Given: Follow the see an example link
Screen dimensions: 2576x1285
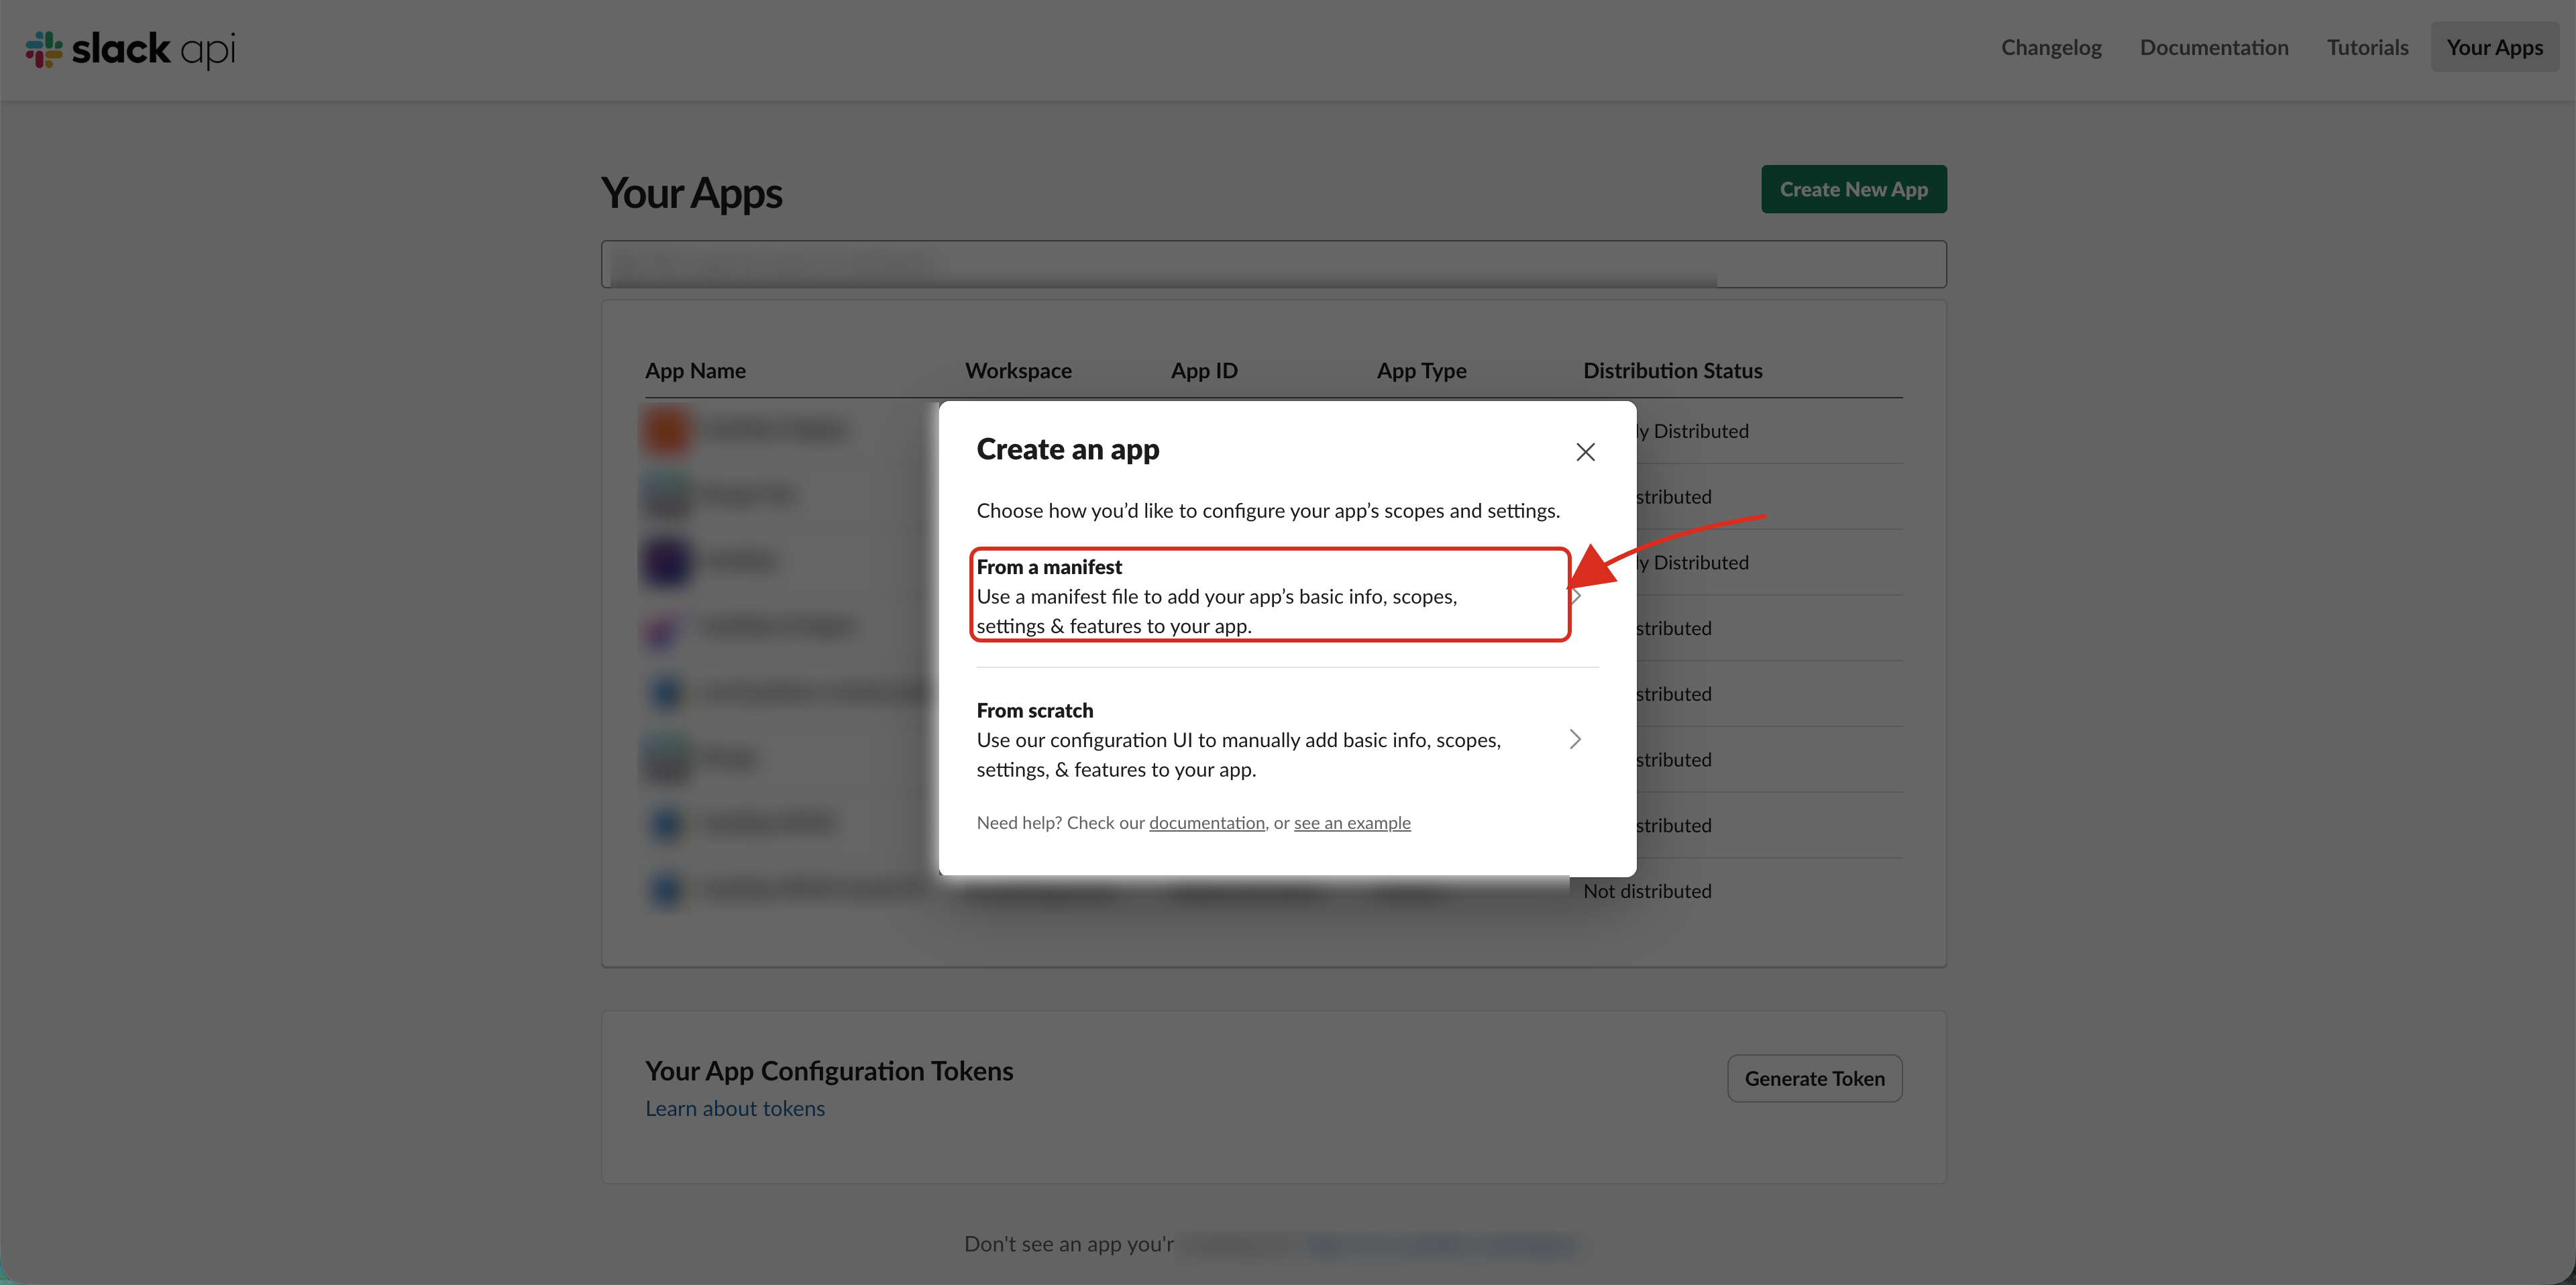Looking at the screenshot, I should pos(1352,822).
